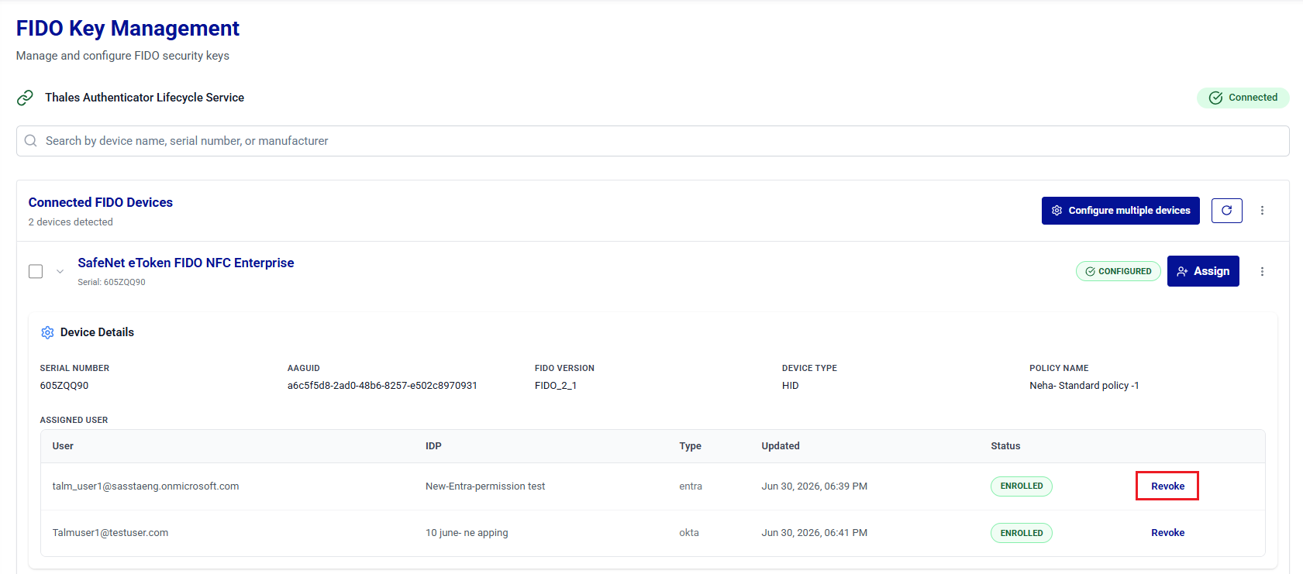This screenshot has height=574, width=1303.
Task: Click the Type column header
Action: [x=691, y=446]
